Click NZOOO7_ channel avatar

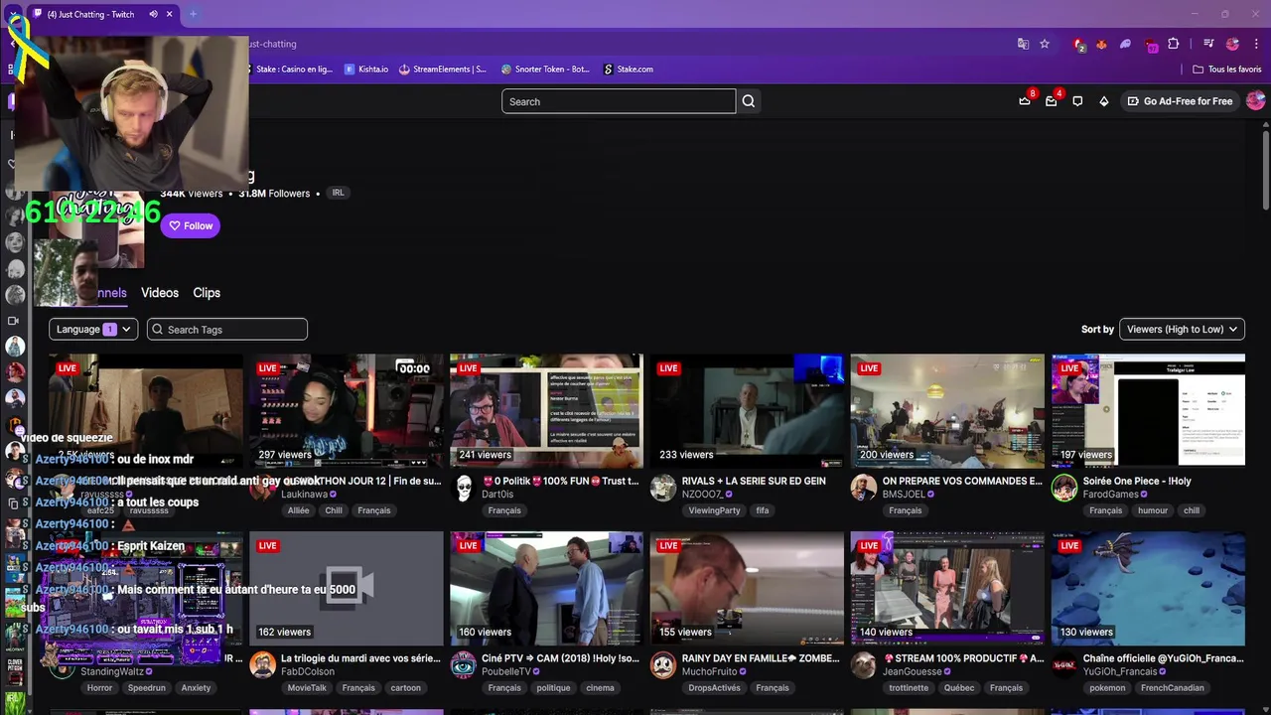[x=663, y=488]
